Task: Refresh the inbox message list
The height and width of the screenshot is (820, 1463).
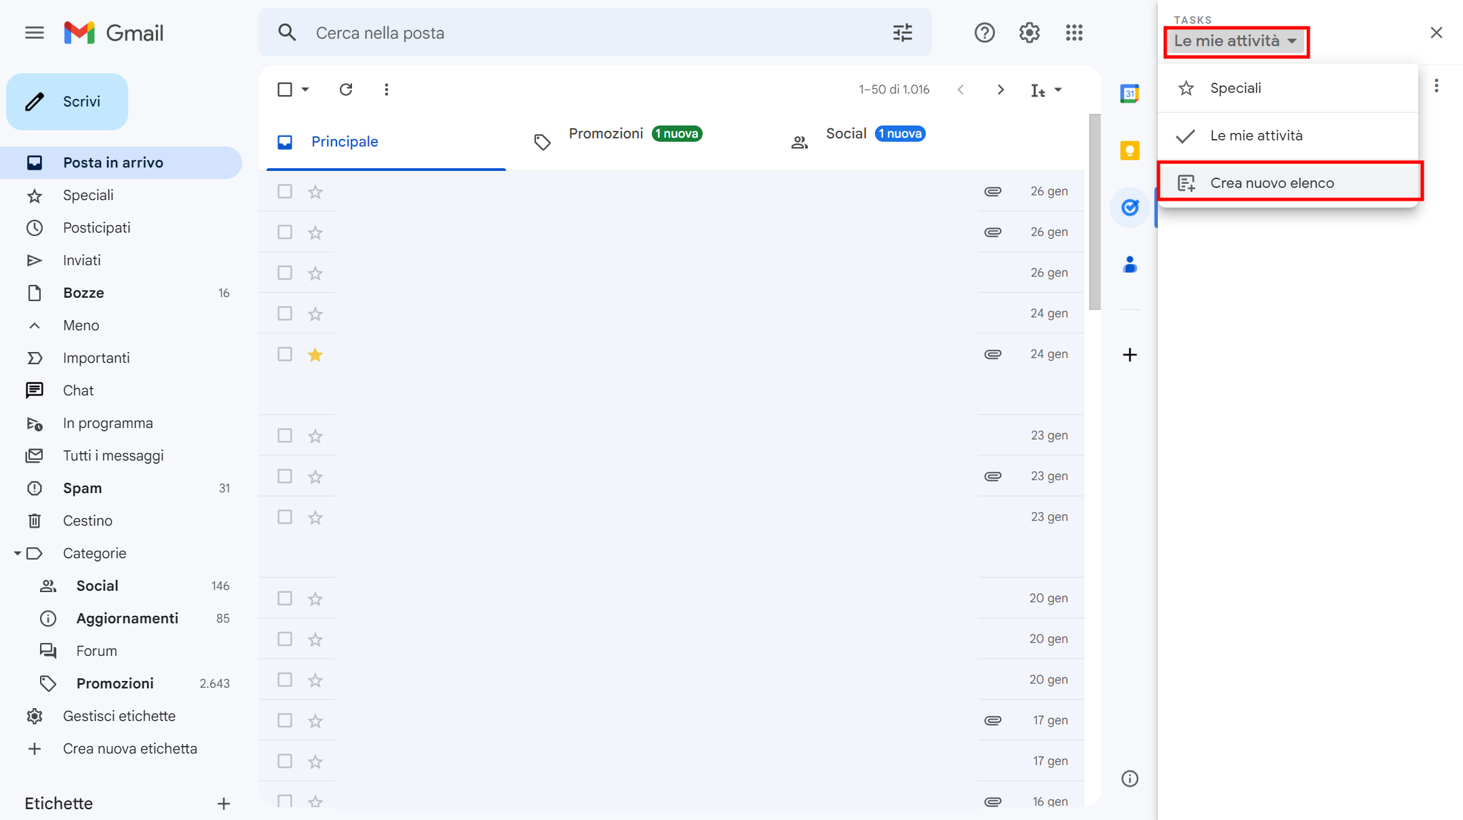Action: point(346,89)
